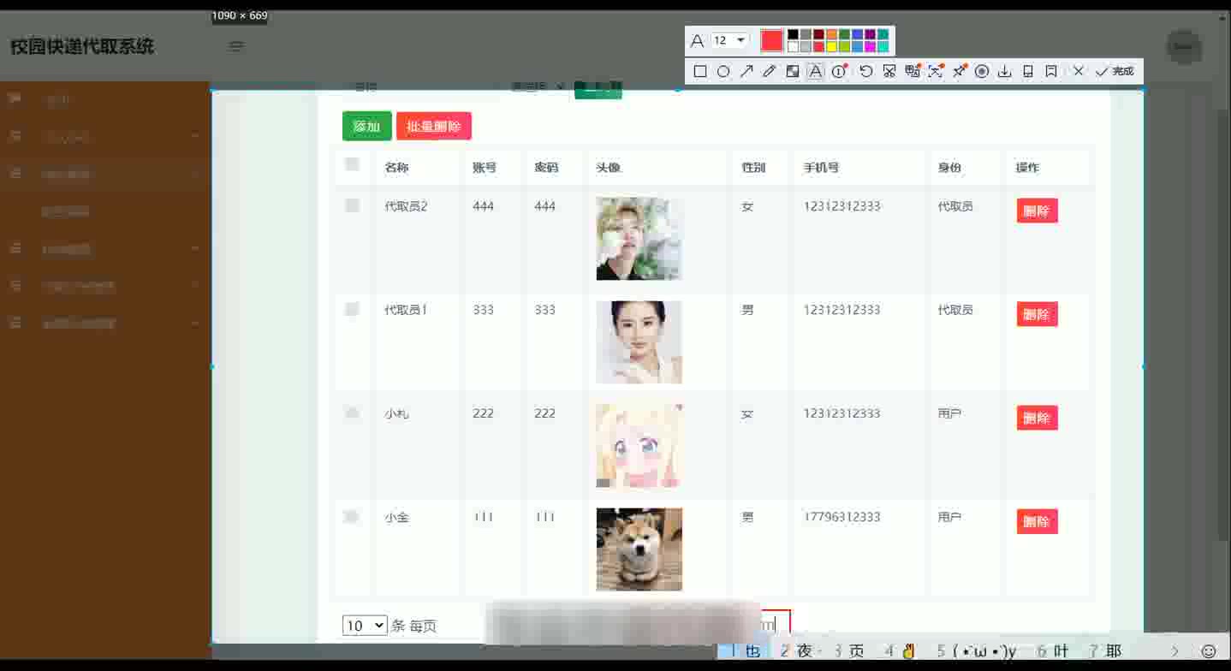Pin the screenshot to screen
This screenshot has width=1231, height=671.
pyautogui.click(x=960, y=72)
